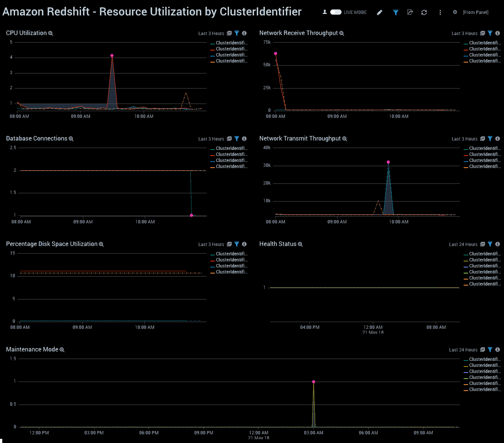Image resolution: width=504 pixels, height=443 pixels.
Task: Refresh the dashboard using the refresh icon
Action: click(424, 12)
